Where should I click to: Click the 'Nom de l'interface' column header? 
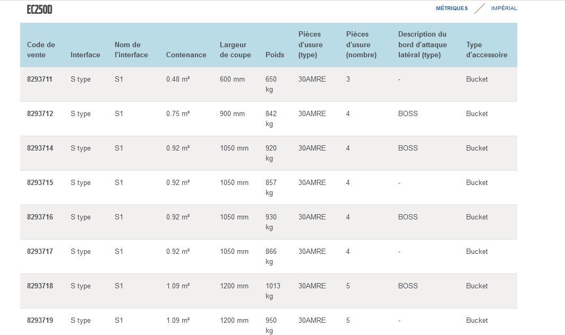pyautogui.click(x=131, y=50)
